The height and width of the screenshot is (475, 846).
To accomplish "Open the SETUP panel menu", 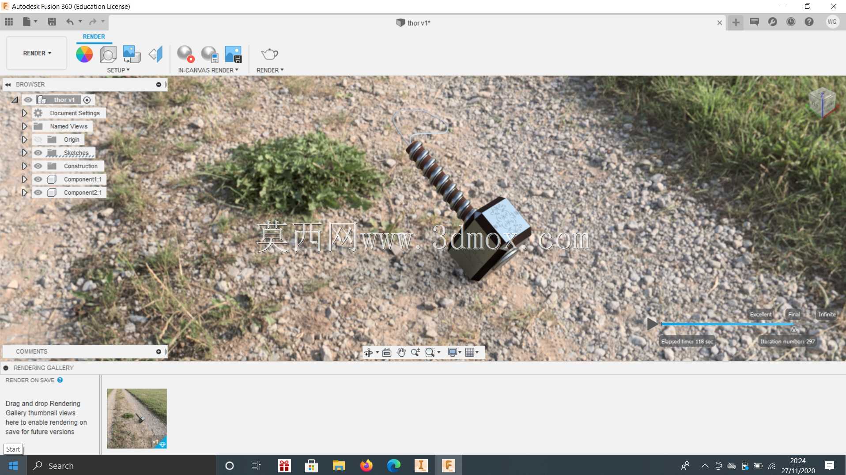I will (118, 70).
